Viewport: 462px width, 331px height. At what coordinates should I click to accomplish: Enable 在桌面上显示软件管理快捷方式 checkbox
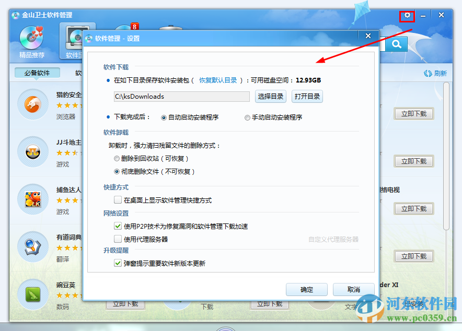click(x=118, y=200)
